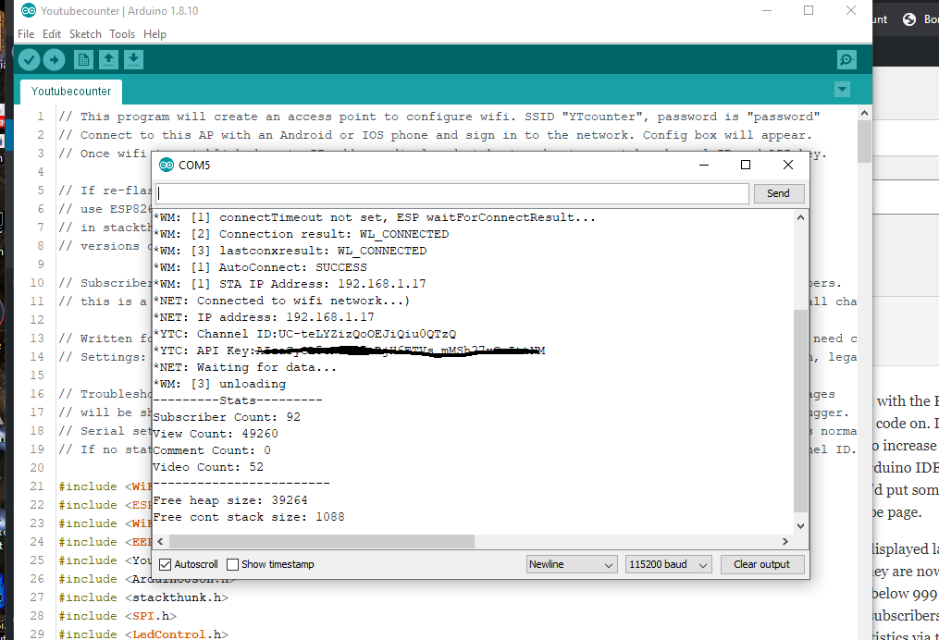The height and width of the screenshot is (640, 939).
Task: Open the Serial Monitor magnifier icon
Action: [x=846, y=59]
